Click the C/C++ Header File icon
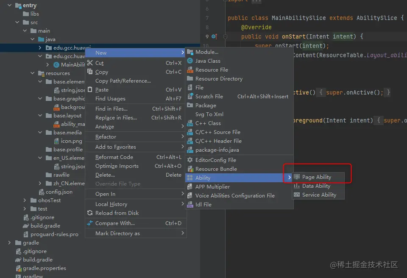This screenshot has height=278, width=407. tap(190, 141)
